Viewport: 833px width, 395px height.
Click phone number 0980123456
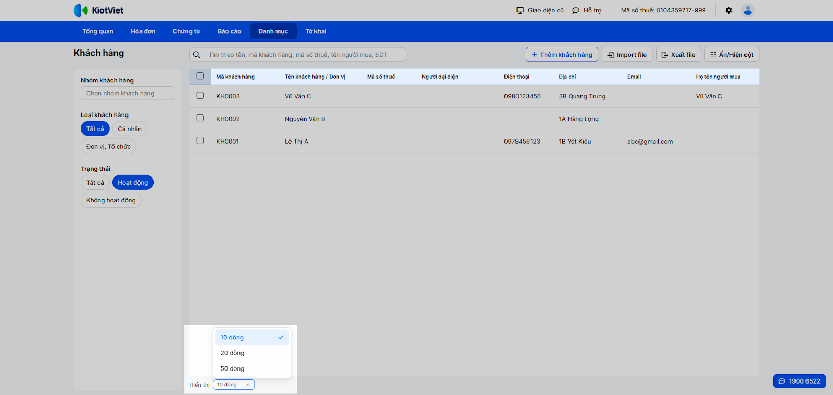point(522,96)
